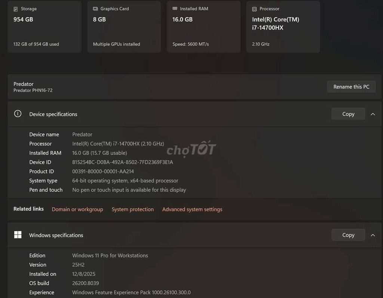Click the 'Experience' label
Viewport: 383px width, 298px height.
[x=42, y=292]
